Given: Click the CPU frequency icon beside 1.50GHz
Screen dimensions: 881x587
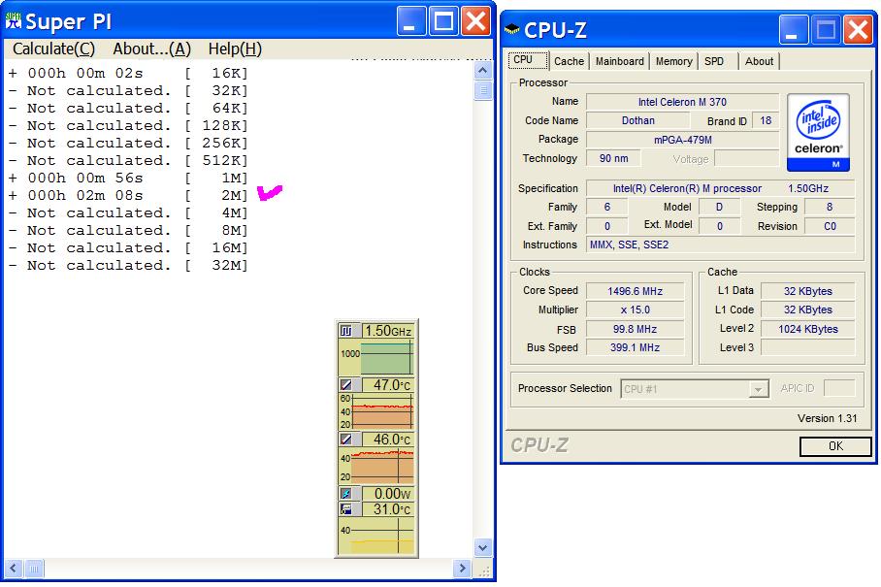Looking at the screenshot, I should click(346, 331).
